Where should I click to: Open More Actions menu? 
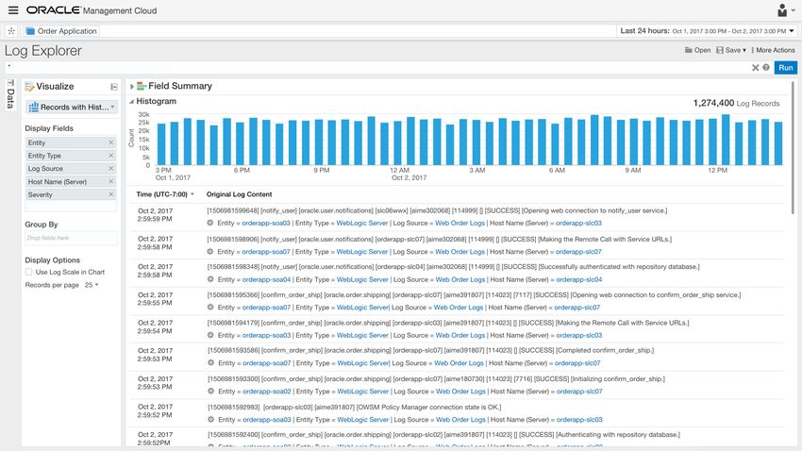[x=773, y=50]
